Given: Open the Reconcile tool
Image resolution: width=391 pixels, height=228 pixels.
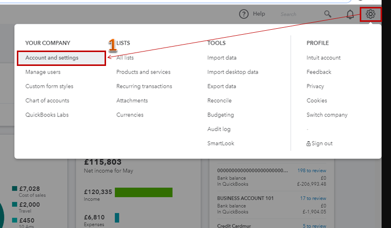Looking at the screenshot, I should (x=220, y=101).
